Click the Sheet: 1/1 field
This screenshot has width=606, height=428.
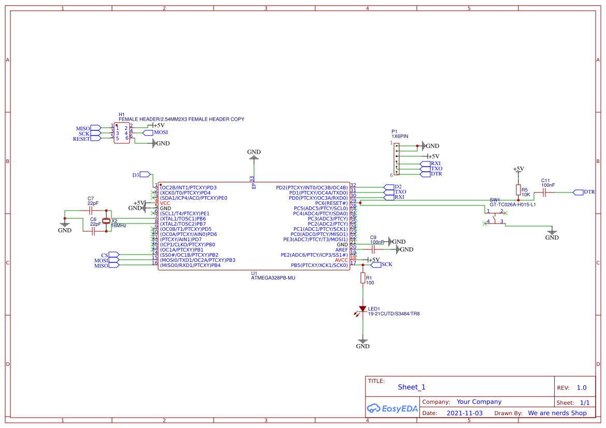pos(585,402)
